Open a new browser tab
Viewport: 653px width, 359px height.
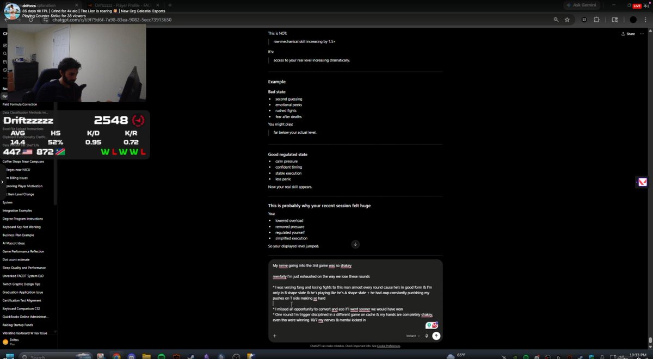[170, 5]
